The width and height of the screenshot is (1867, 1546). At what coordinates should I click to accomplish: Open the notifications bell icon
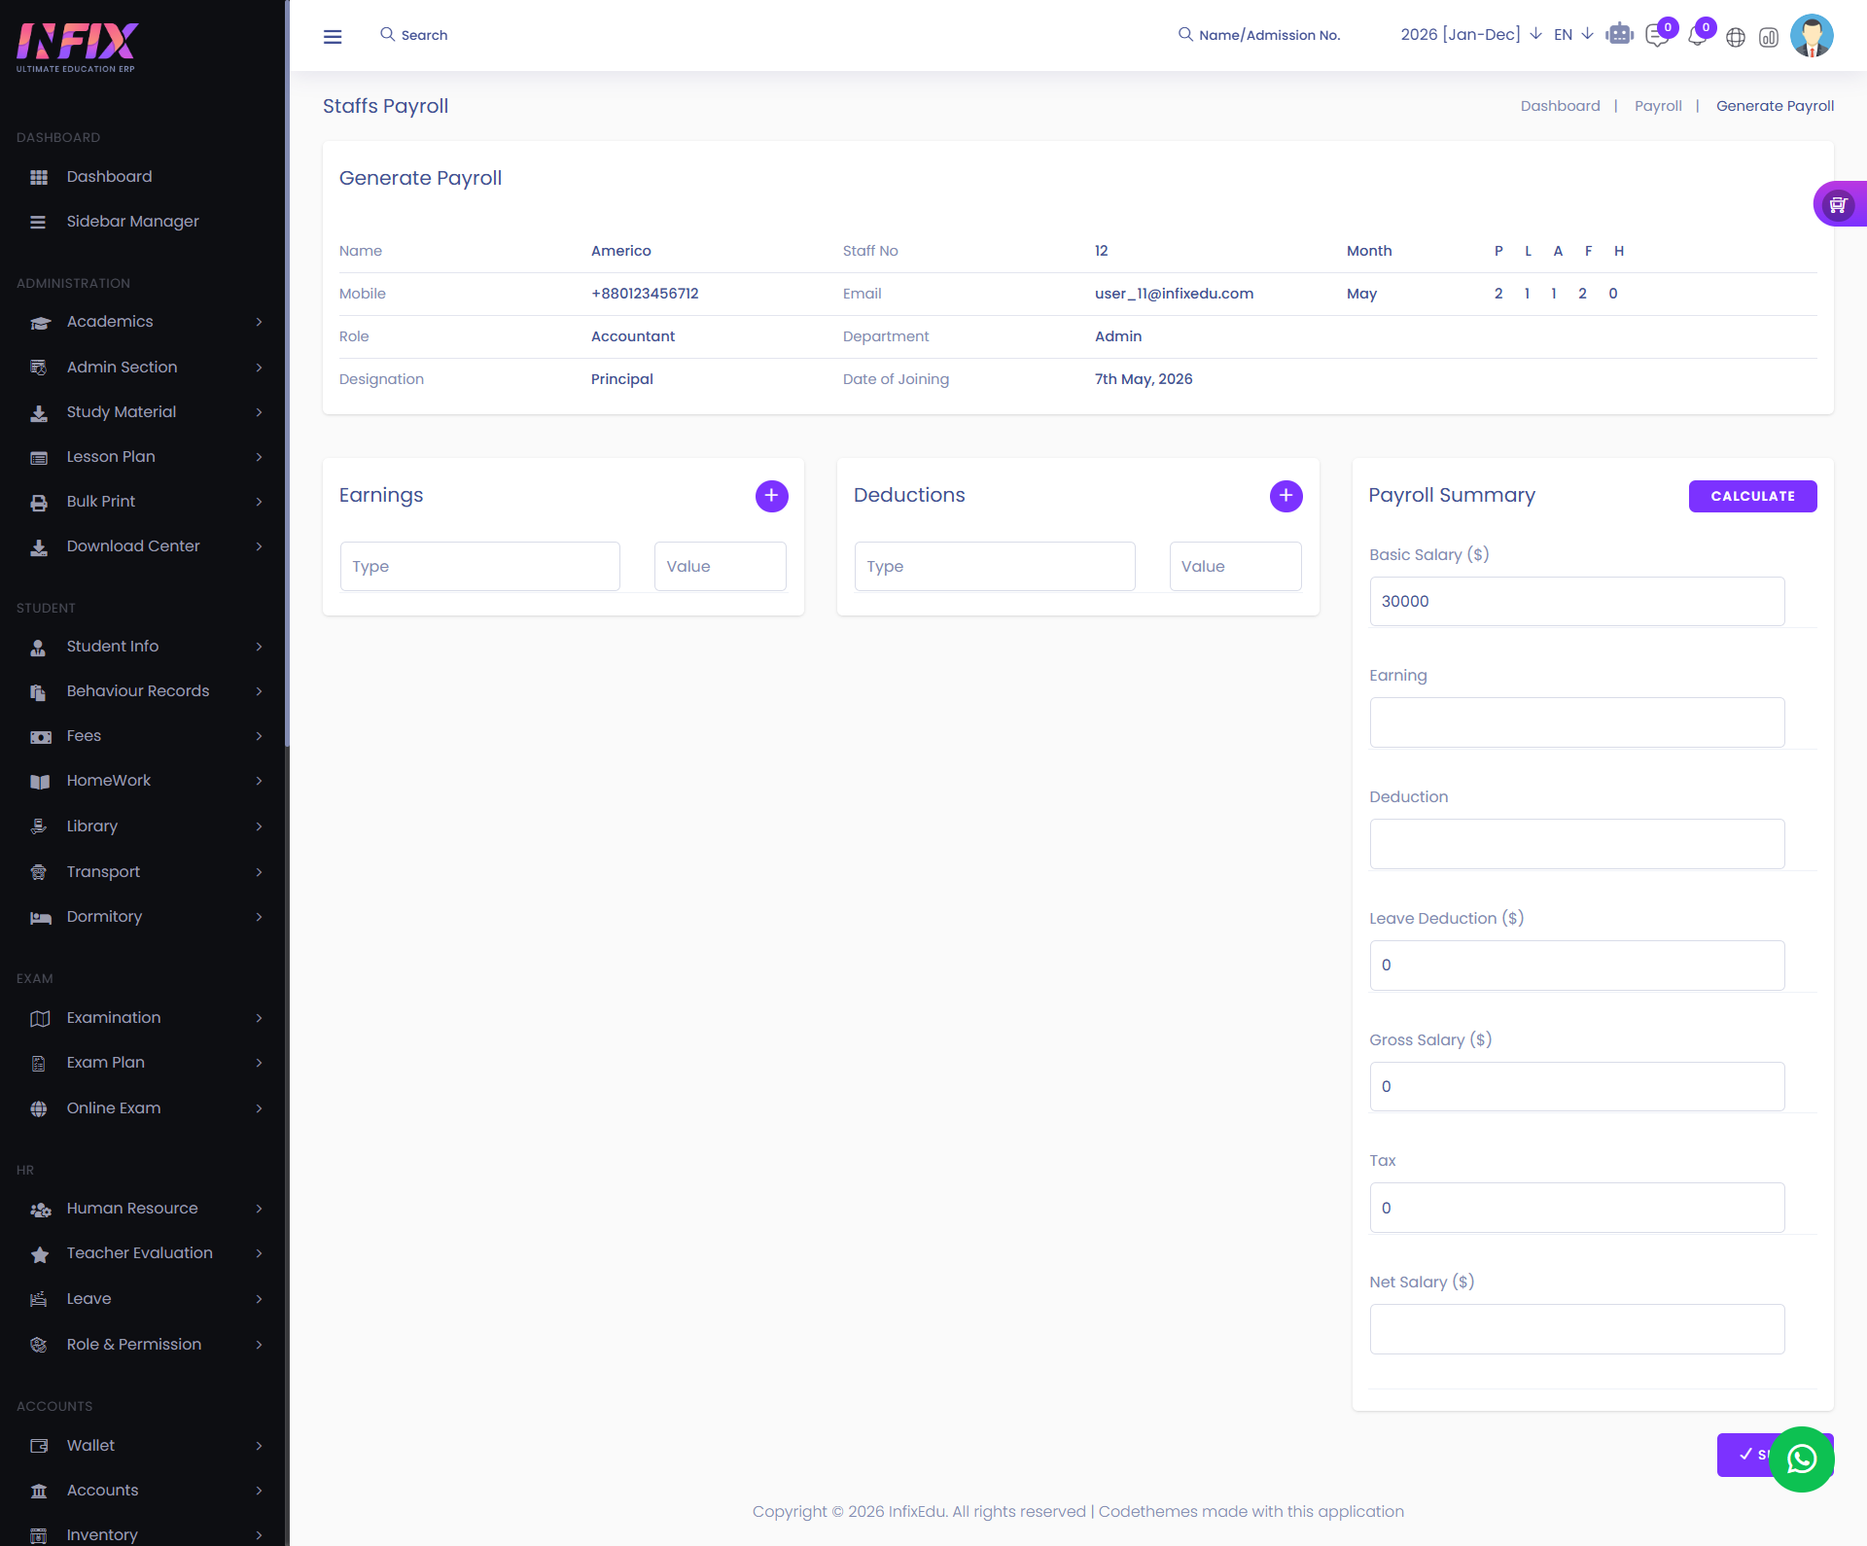click(x=1697, y=37)
